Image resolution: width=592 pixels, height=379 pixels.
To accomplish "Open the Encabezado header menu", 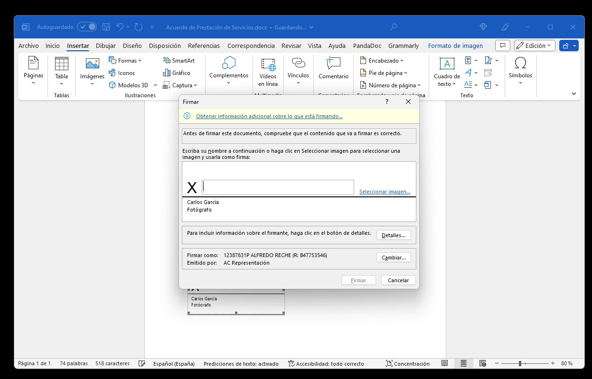I will coord(382,60).
